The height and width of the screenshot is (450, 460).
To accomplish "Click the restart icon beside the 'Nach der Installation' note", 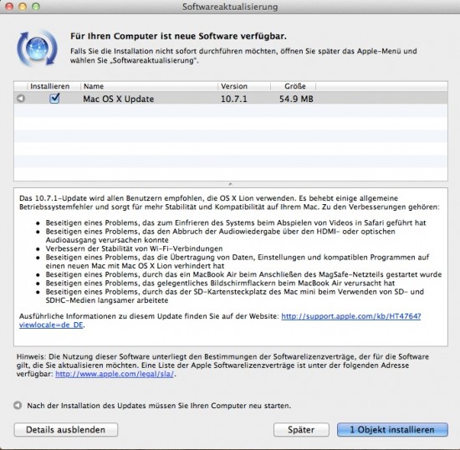I will pos(18,406).
